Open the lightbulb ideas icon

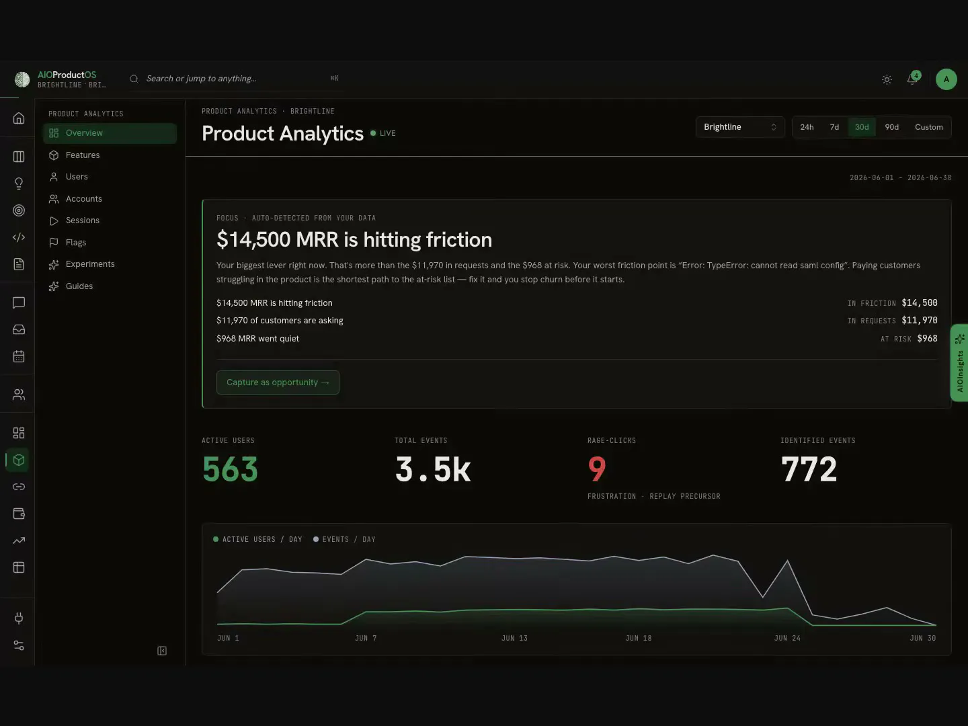19,184
